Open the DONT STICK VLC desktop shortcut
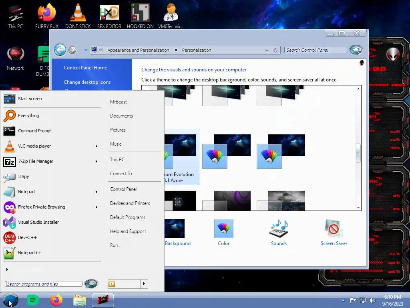The image size is (410, 308). (x=78, y=16)
